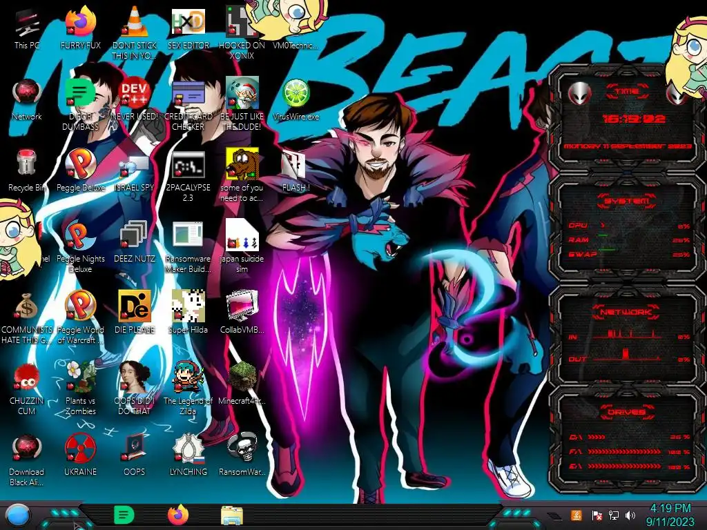Launch Peggle Nights Deluxe shortcut
The height and width of the screenshot is (530, 707).
coord(80,247)
